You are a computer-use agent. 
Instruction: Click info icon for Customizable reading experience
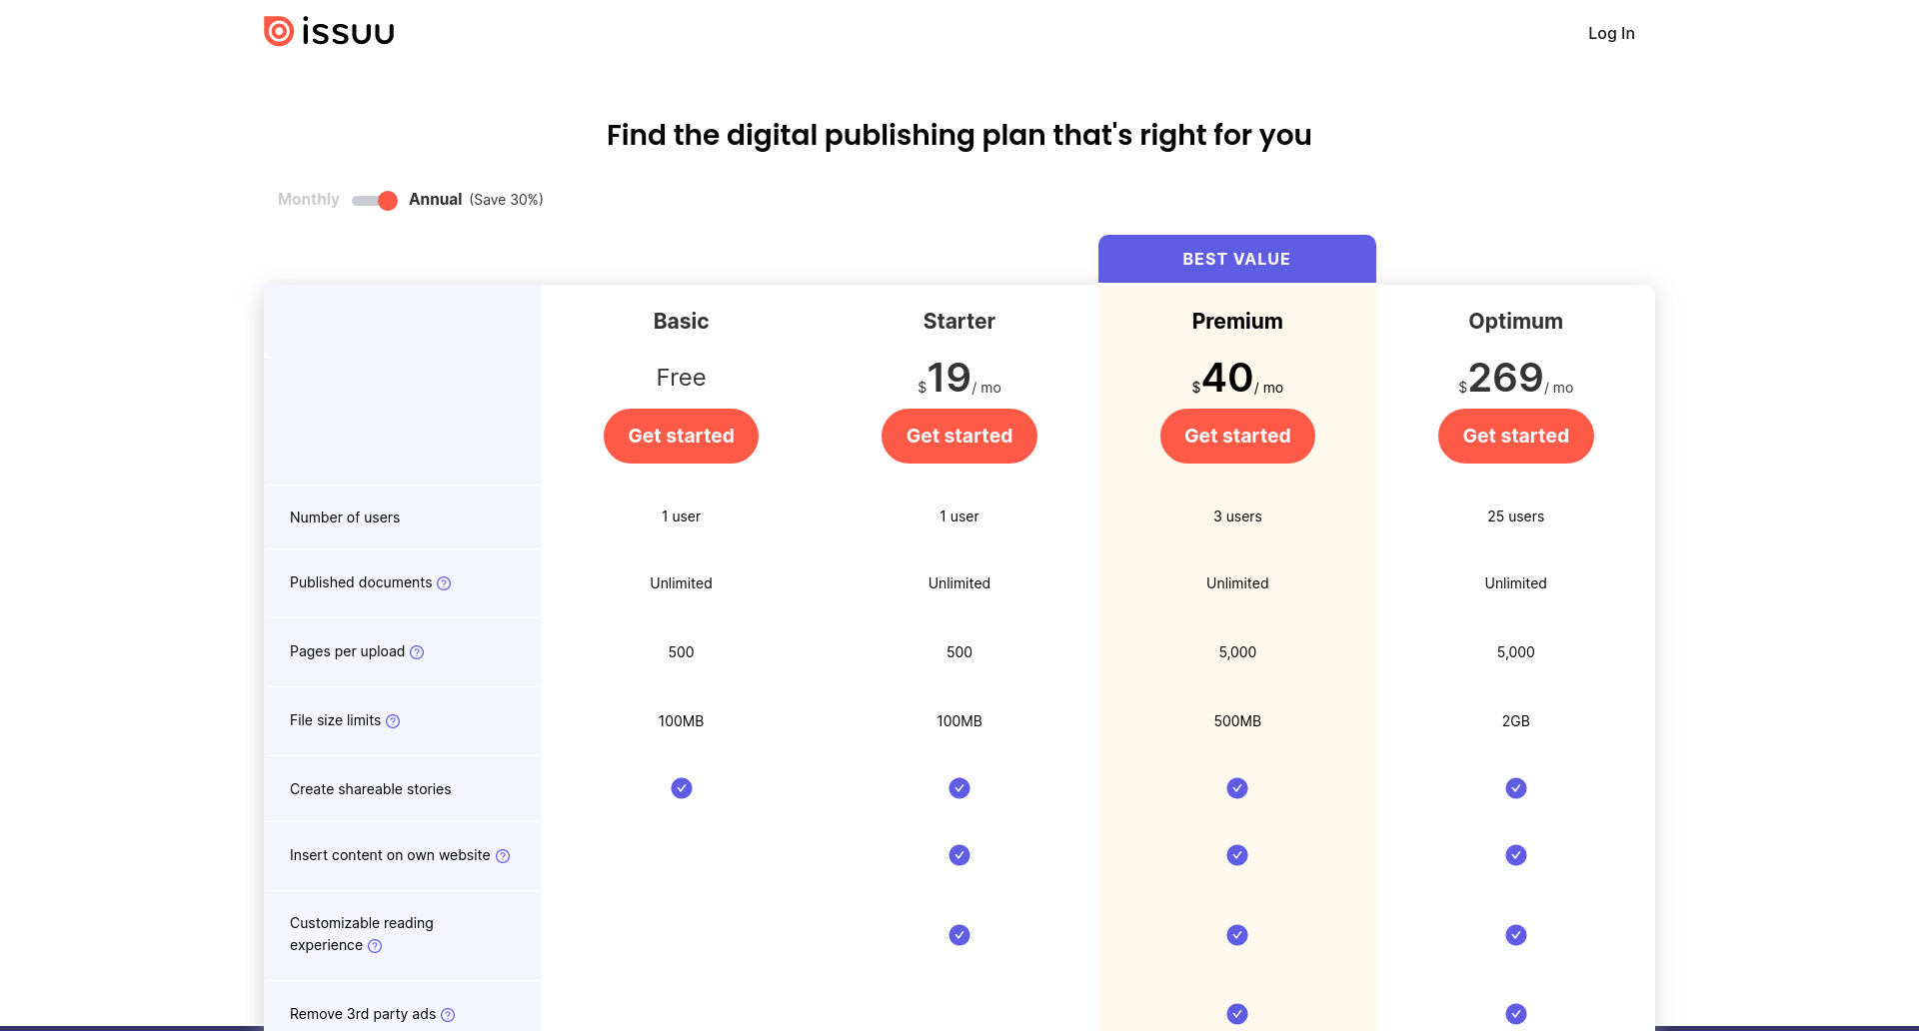click(375, 946)
